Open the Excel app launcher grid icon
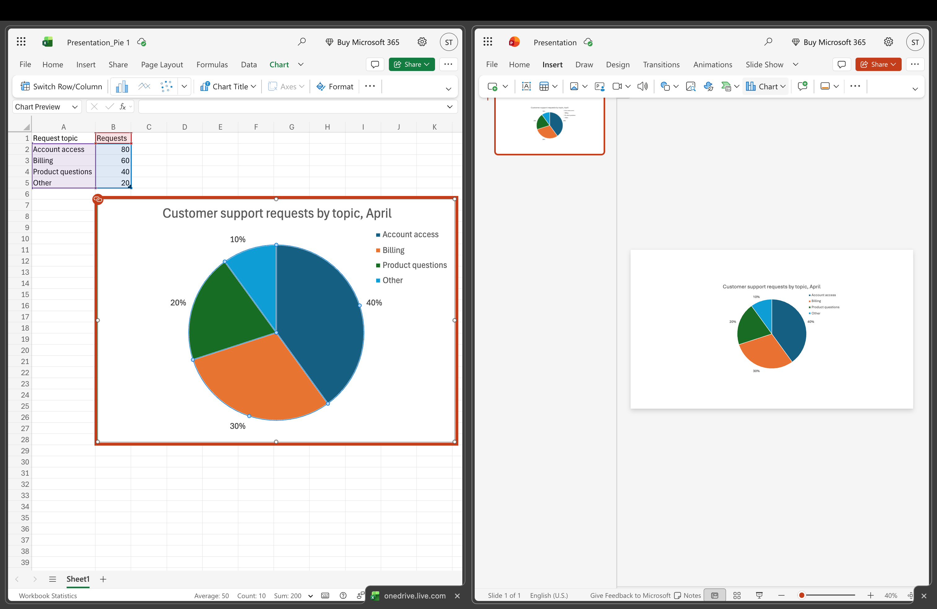Viewport: 937px width, 609px height. [x=21, y=42]
